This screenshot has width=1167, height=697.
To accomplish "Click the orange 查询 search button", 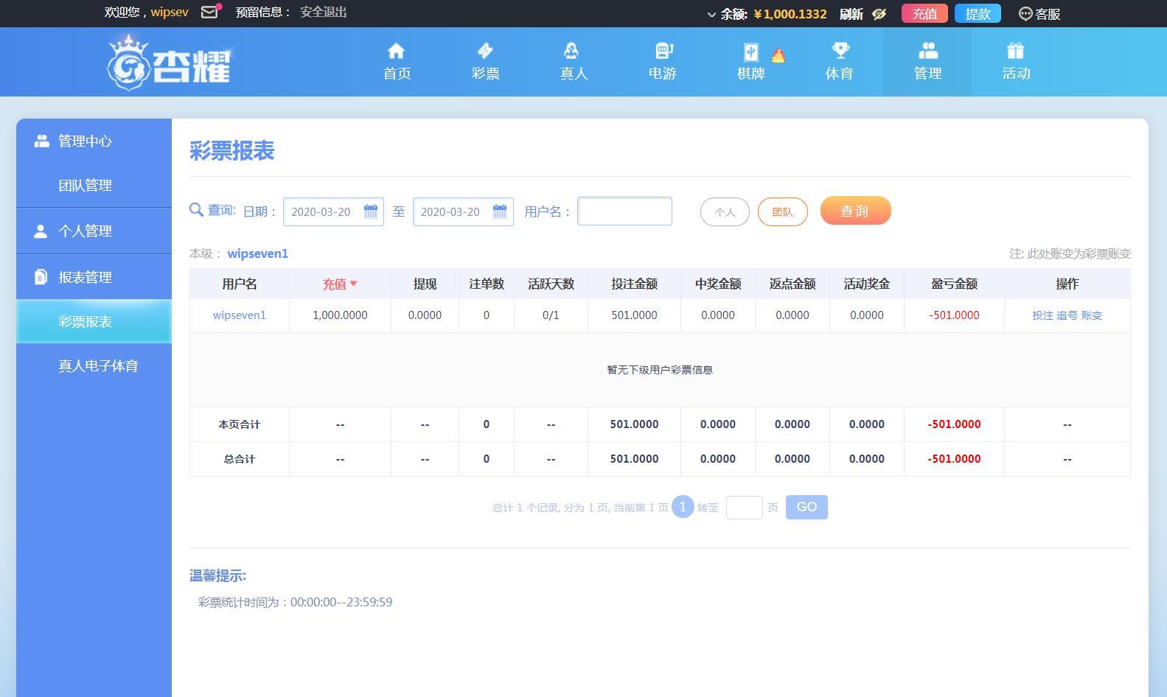I will pos(855,211).
